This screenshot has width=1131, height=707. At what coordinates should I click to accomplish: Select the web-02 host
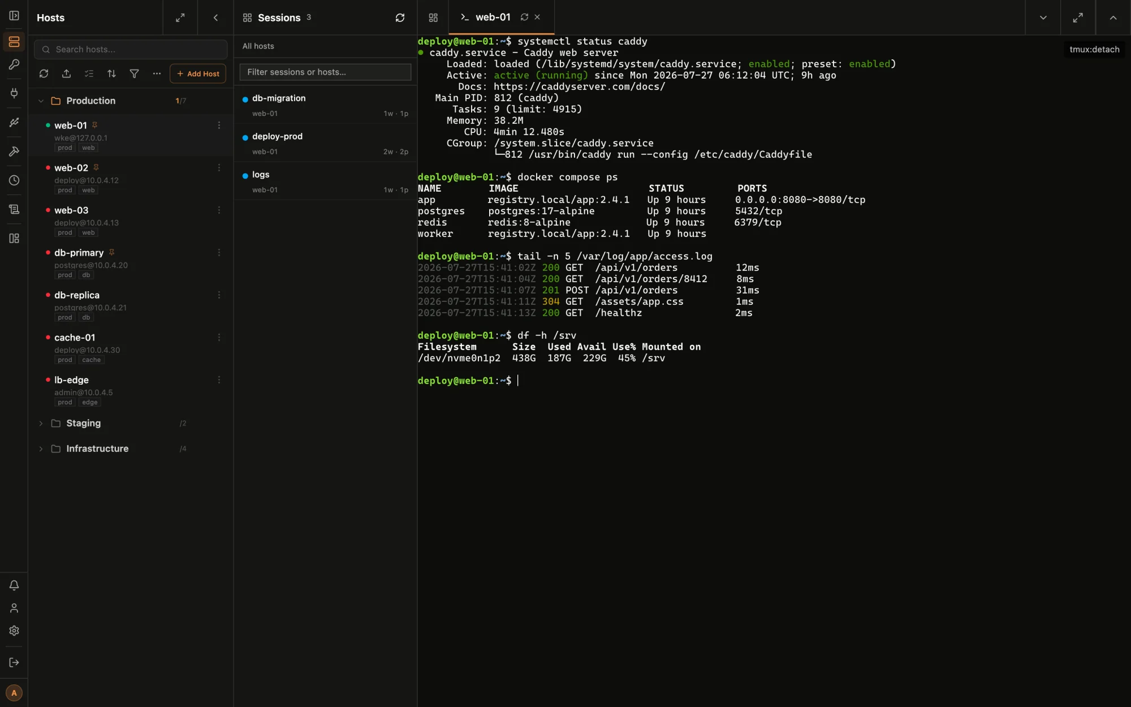(131, 178)
